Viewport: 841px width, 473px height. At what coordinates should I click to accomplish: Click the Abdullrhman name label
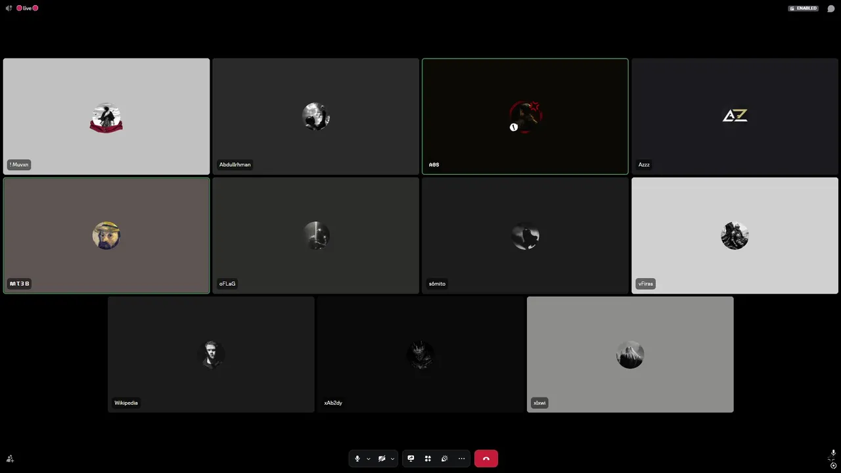pyautogui.click(x=235, y=165)
